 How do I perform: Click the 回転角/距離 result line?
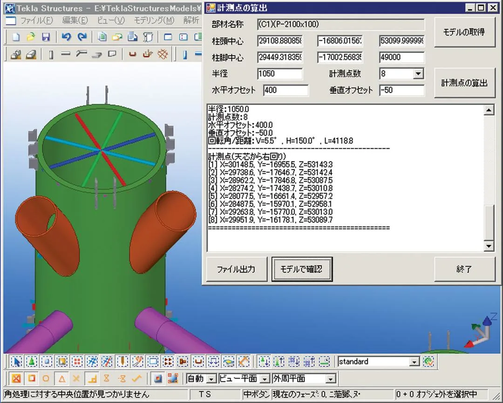(x=281, y=141)
